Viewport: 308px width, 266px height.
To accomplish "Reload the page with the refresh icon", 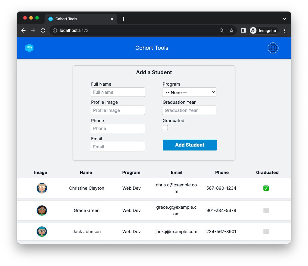I will point(43,30).
